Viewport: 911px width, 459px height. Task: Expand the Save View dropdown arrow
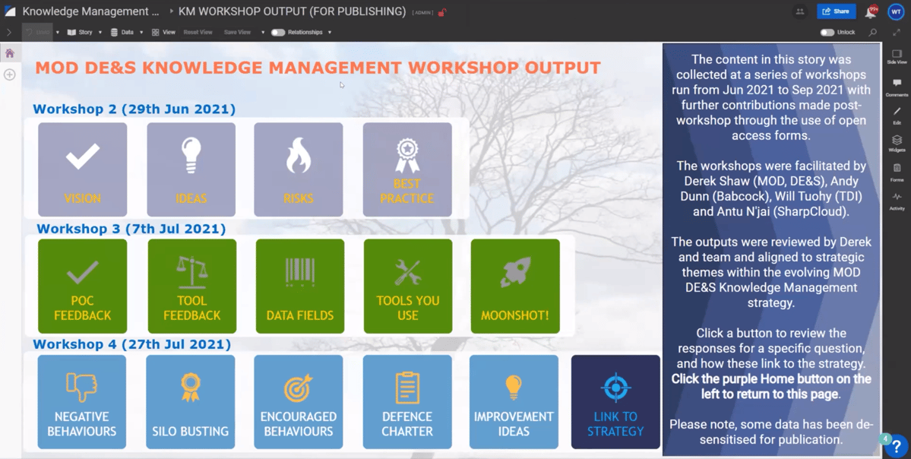click(263, 32)
